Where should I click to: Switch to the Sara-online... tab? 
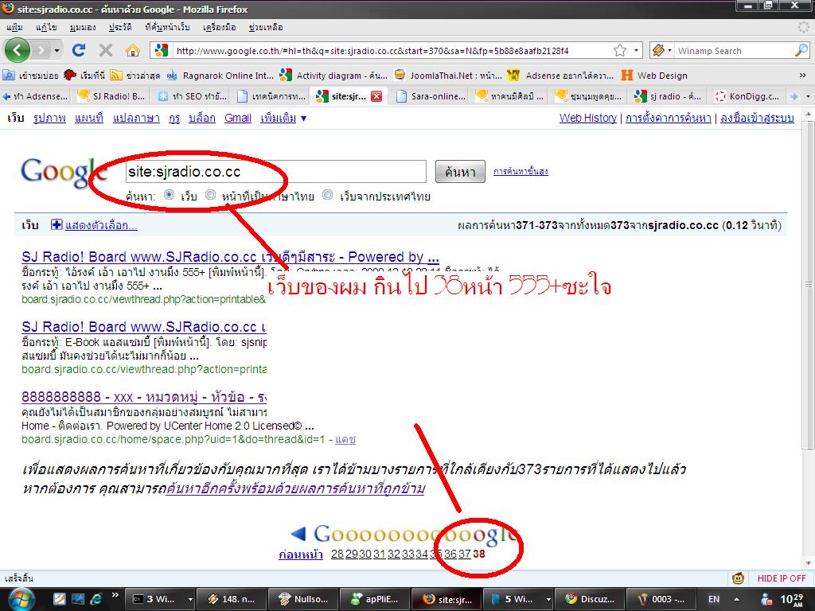[x=431, y=96]
